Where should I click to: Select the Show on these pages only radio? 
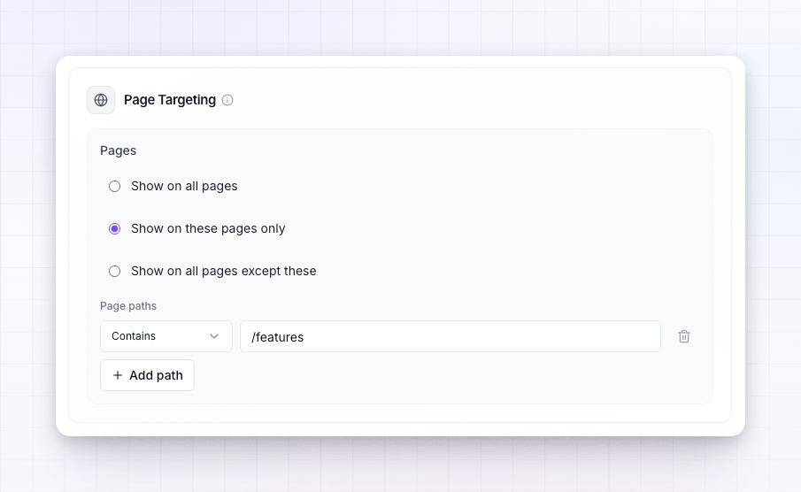114,229
